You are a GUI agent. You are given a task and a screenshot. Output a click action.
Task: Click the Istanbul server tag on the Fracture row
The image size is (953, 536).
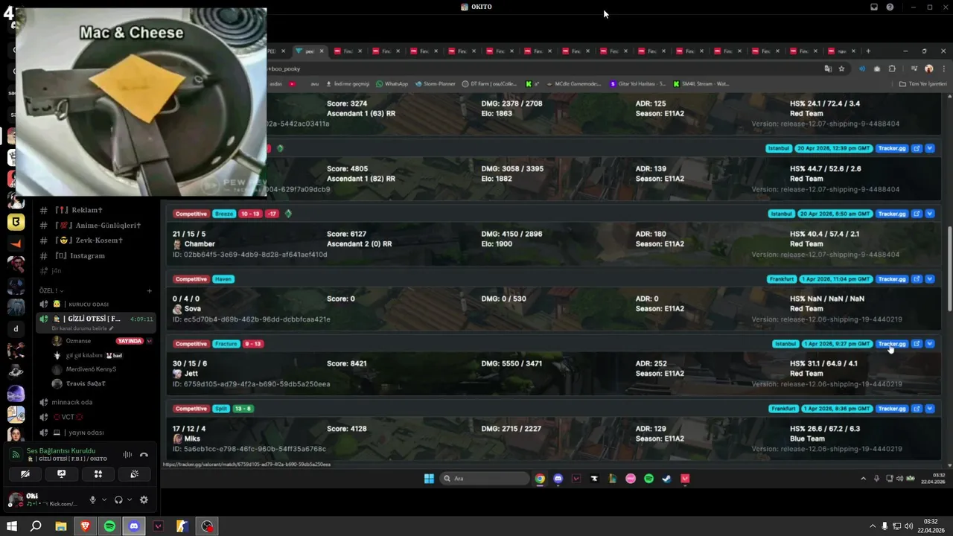[x=785, y=344]
